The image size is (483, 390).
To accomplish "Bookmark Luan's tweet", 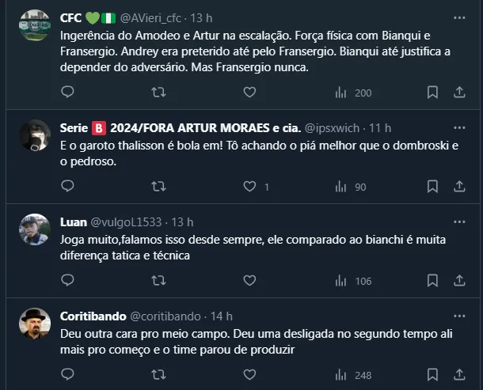I will 433,281.
